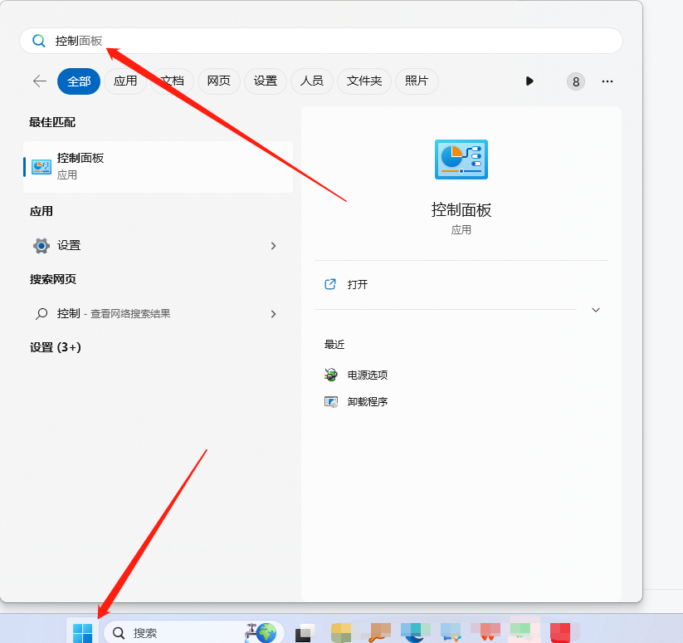The height and width of the screenshot is (643, 683).
Task: Open the 控制面板 best match result
Action: coord(159,166)
